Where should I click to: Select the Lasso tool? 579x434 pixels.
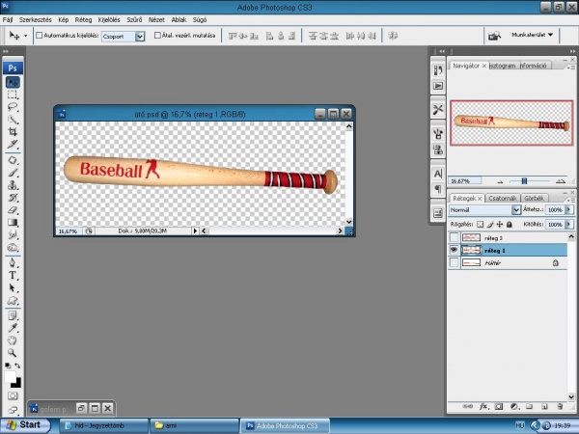tap(13, 107)
